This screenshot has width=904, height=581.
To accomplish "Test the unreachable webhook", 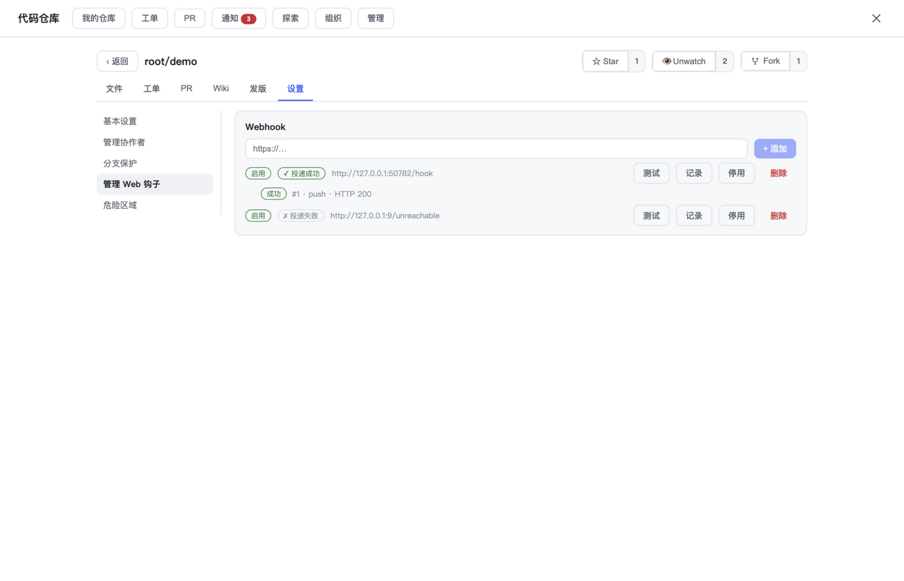I will point(652,216).
